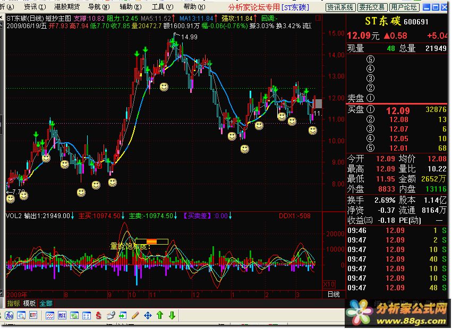Click bid price 12.05 in 买盘 row 4
This screenshot has width=452, height=329.
pos(399,138)
